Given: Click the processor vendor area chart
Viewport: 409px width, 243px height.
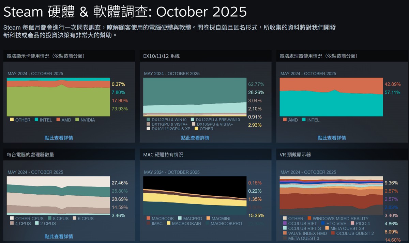Looking at the screenshot, I should [331, 97].
